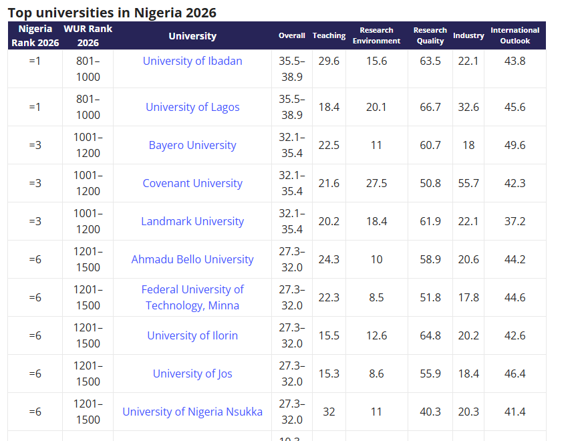The width and height of the screenshot is (580, 441).
Task: Select Nsukka international outlook 41.4
Action: pos(515,412)
